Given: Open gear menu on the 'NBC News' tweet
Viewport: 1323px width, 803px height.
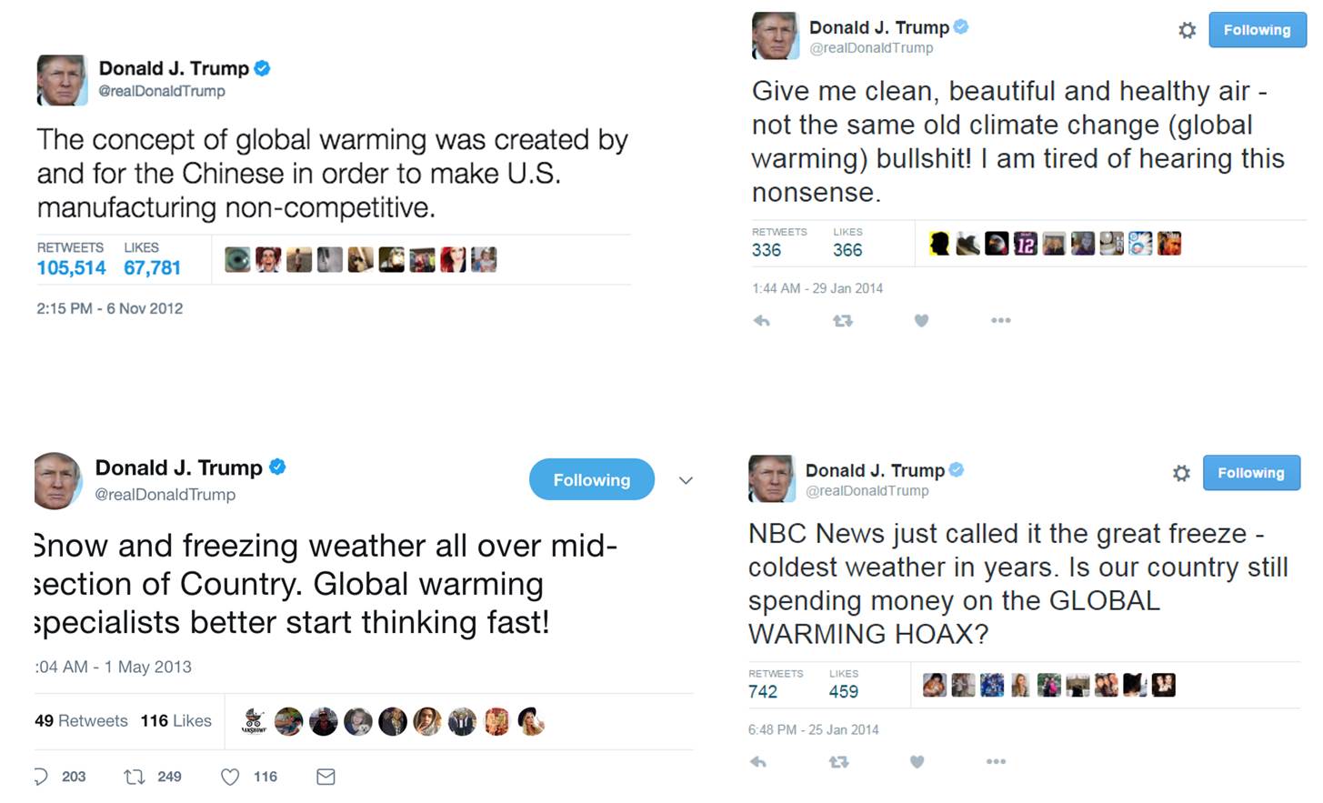Looking at the screenshot, I should [1181, 473].
